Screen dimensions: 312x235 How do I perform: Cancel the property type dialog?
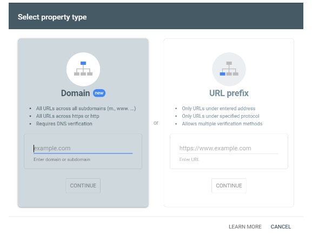pos(281,227)
